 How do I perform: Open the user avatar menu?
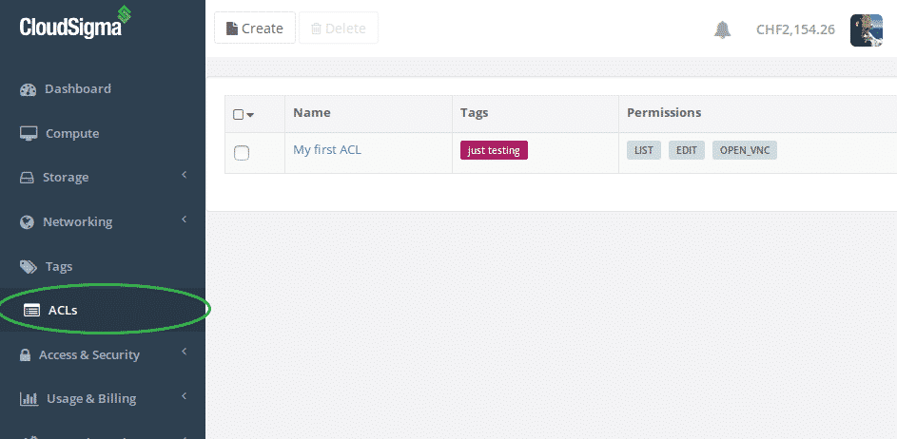tap(867, 30)
